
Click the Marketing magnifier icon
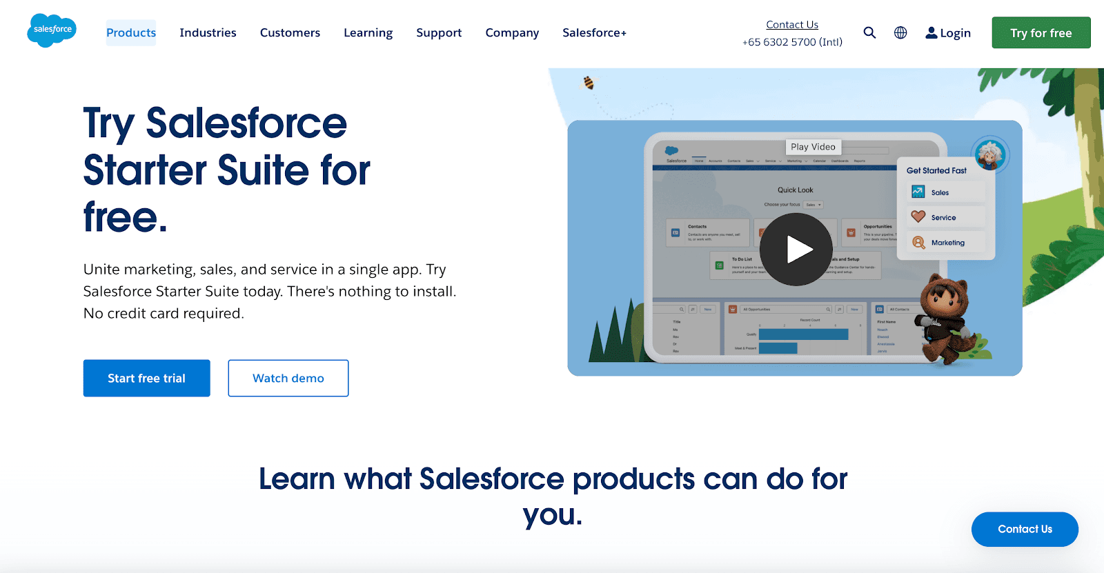point(918,242)
